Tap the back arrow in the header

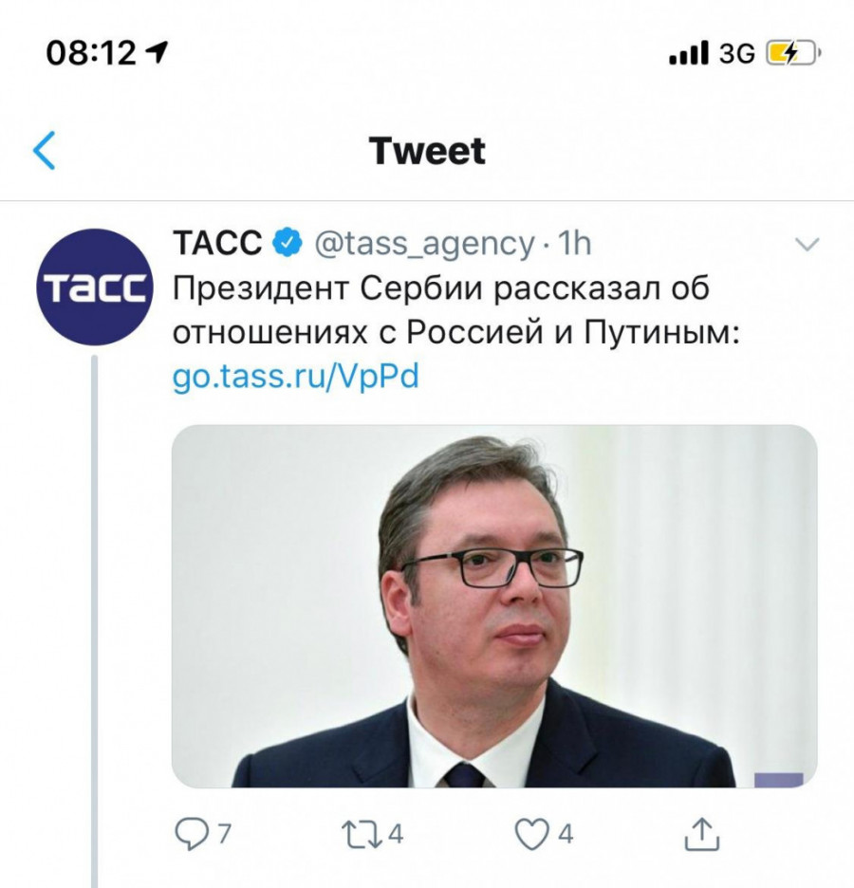(45, 152)
